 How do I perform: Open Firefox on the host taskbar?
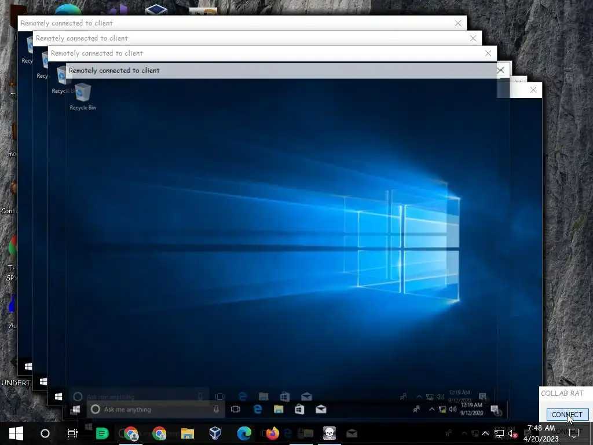(272, 433)
